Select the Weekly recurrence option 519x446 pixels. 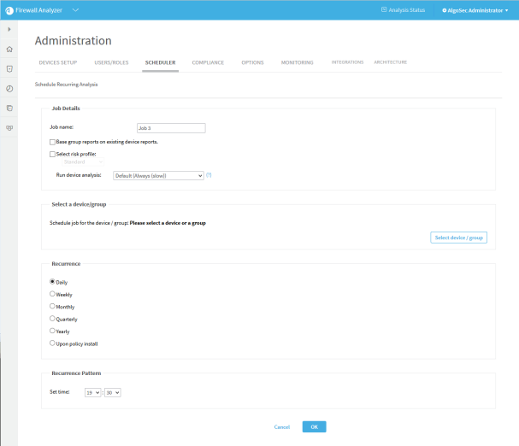(53, 294)
